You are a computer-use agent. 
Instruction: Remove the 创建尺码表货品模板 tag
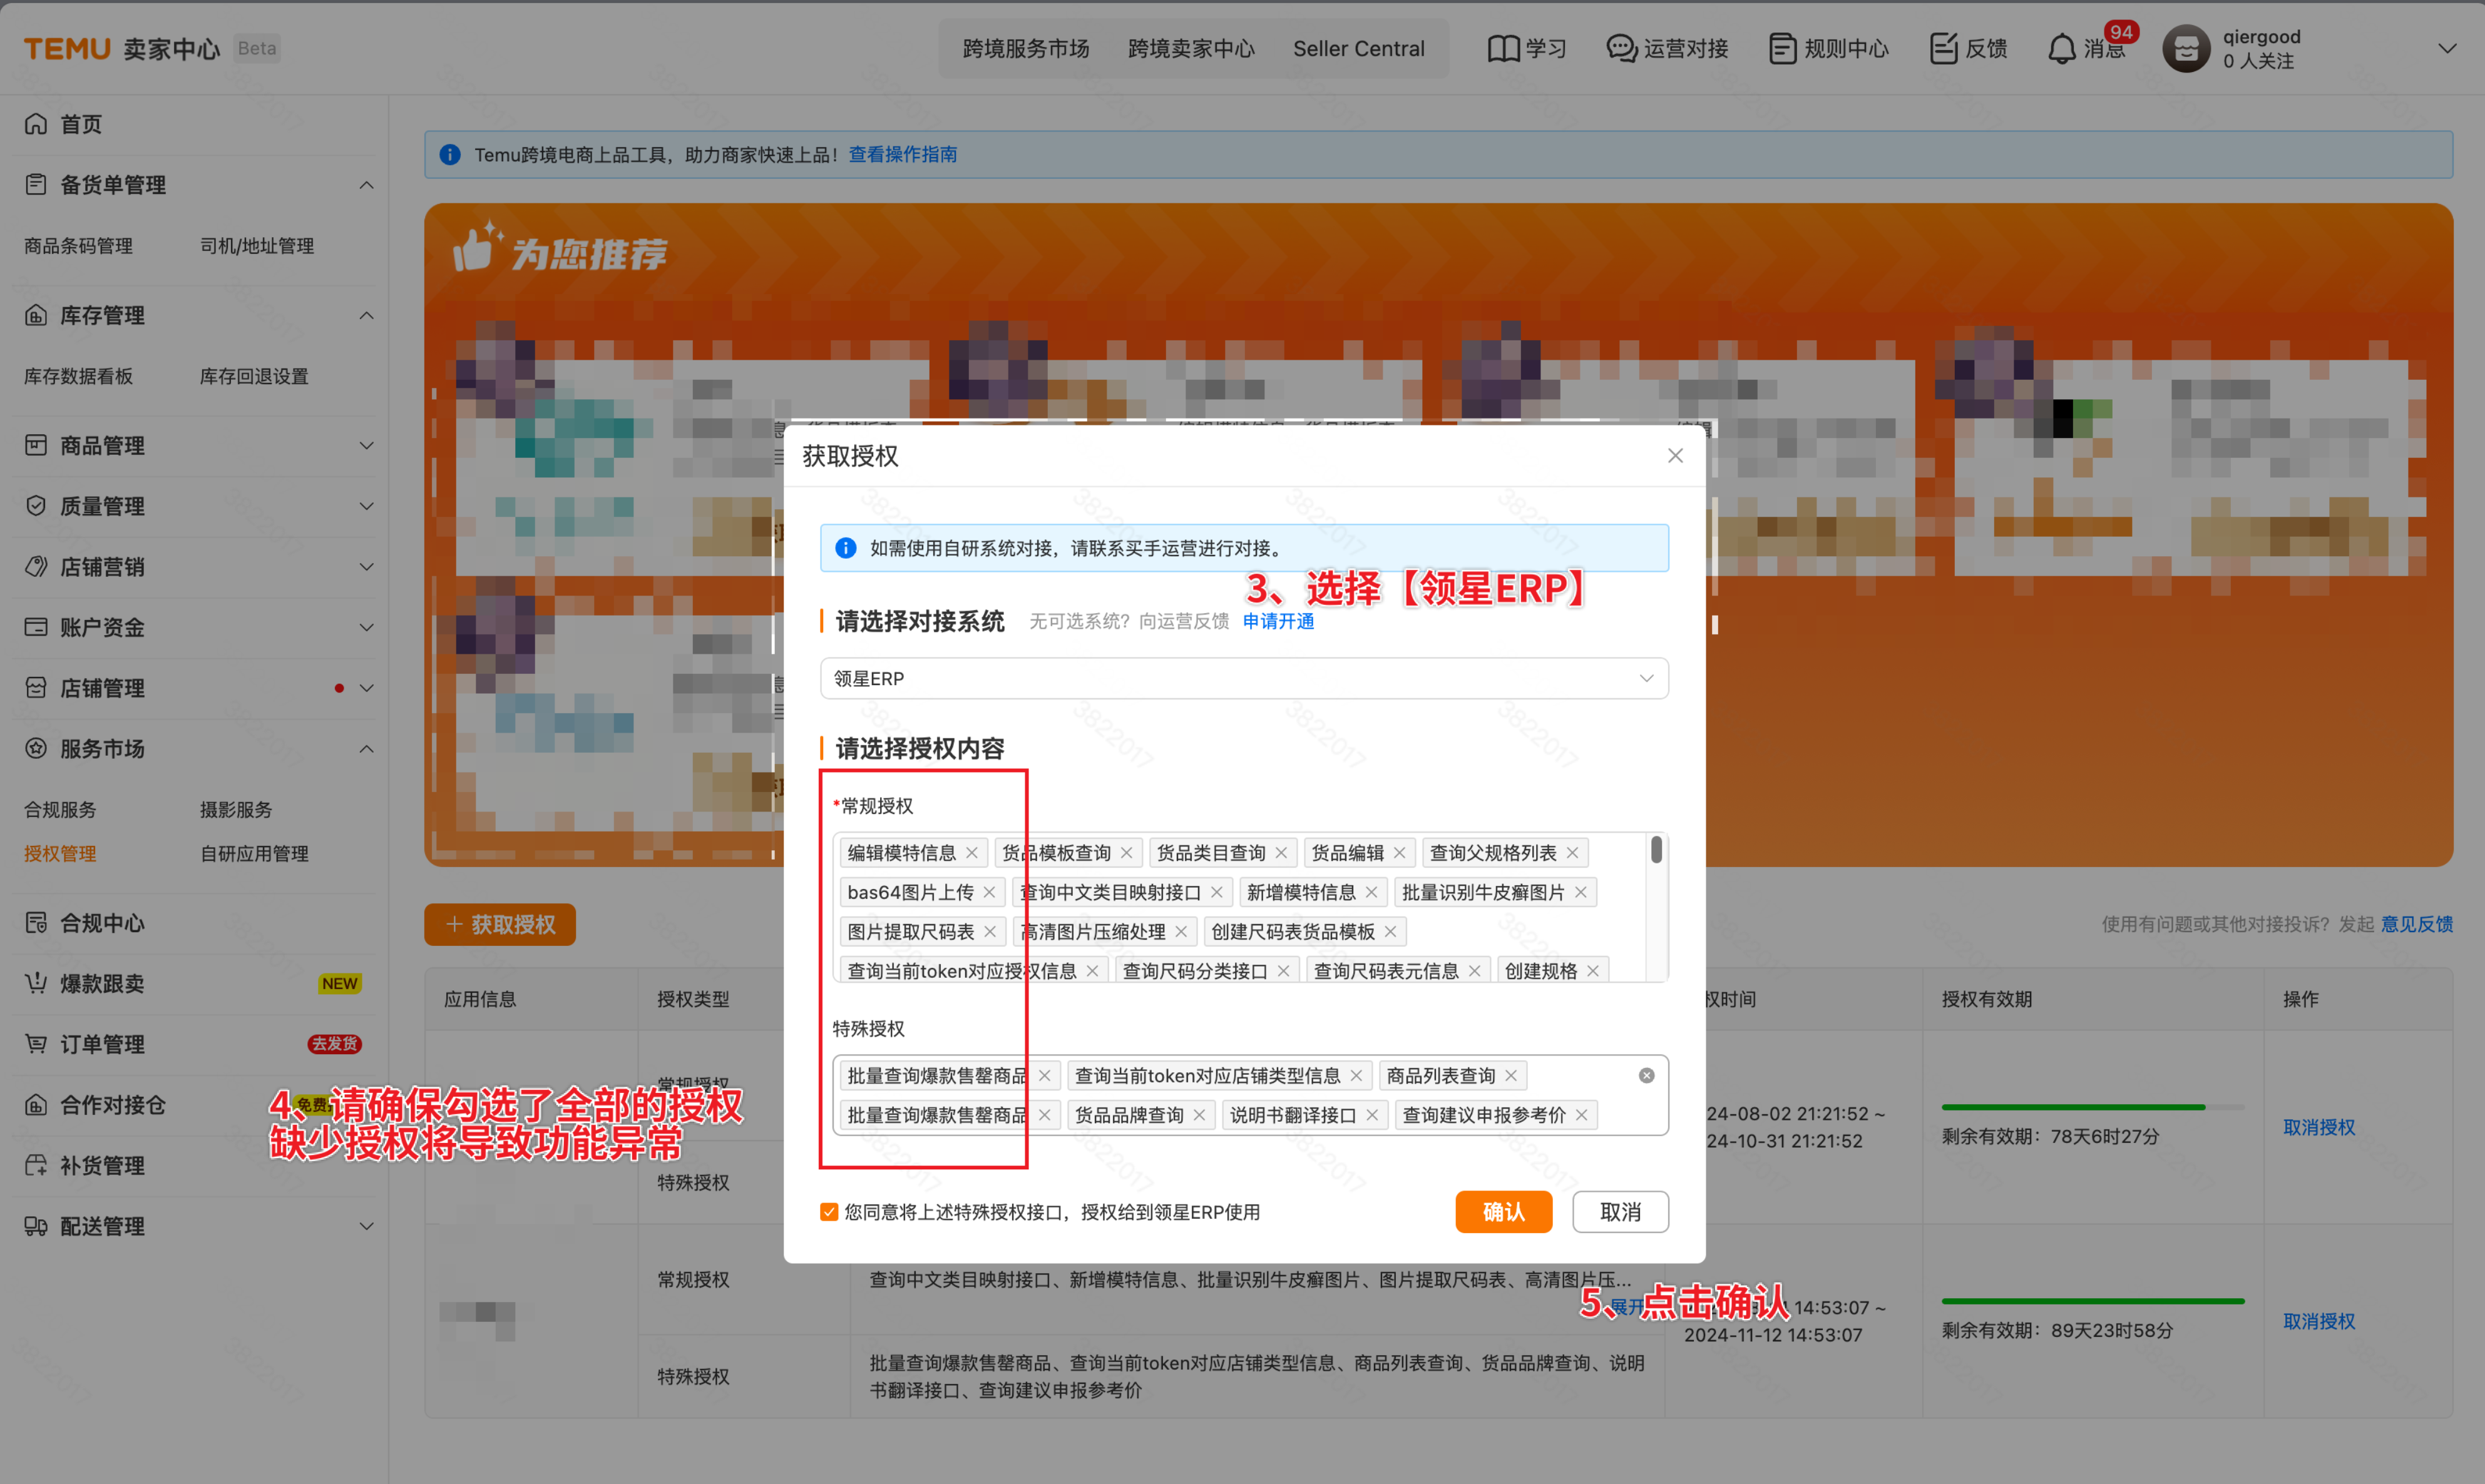(x=1391, y=932)
